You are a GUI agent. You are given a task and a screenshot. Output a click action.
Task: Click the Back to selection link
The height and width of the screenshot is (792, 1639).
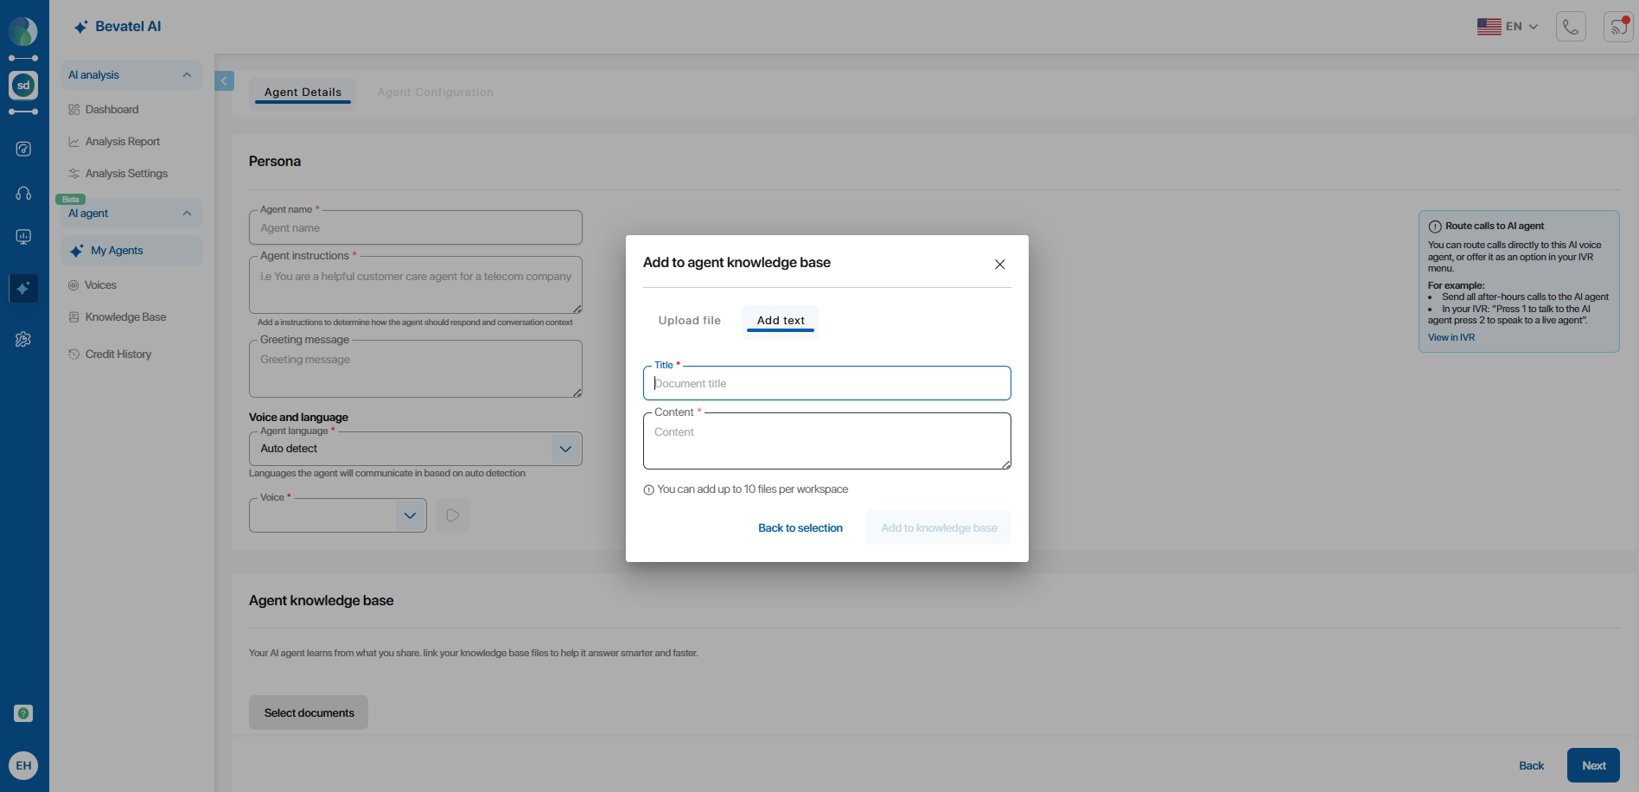(800, 528)
